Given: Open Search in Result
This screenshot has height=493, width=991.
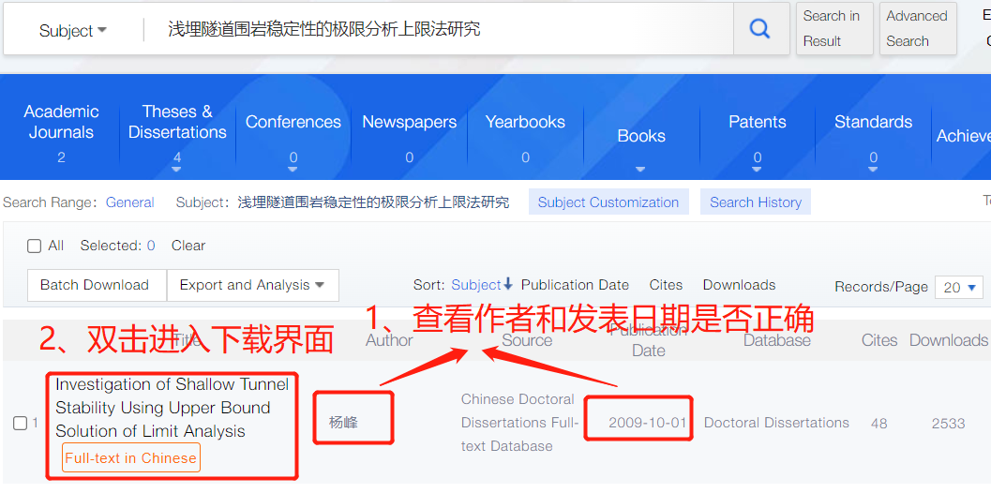Looking at the screenshot, I should tap(834, 28).
